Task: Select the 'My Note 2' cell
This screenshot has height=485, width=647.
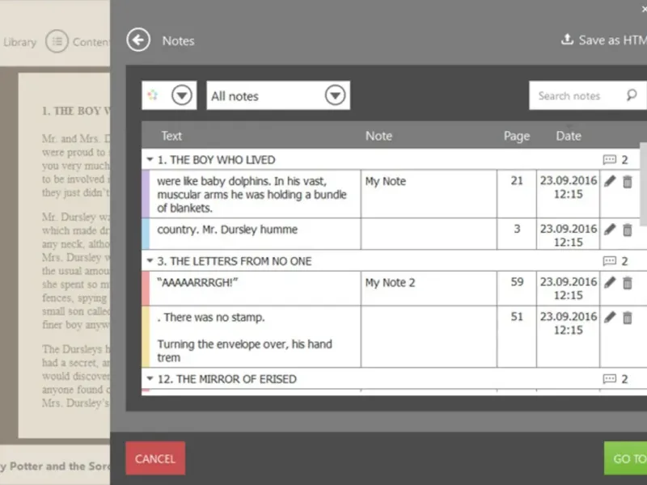Action: pos(429,289)
